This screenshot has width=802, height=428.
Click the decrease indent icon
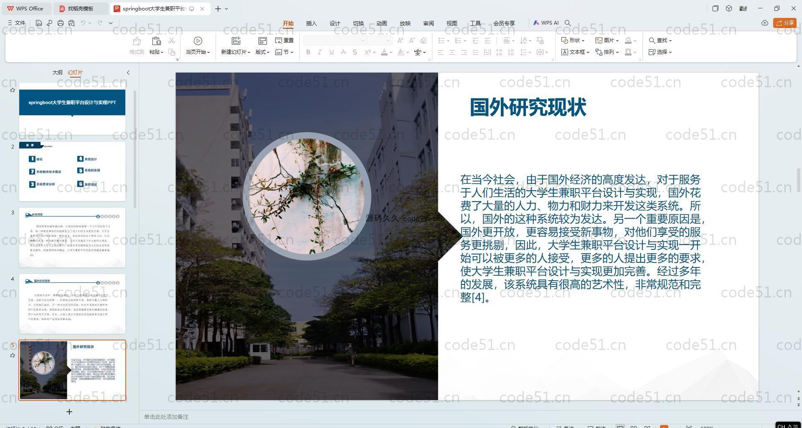475,40
